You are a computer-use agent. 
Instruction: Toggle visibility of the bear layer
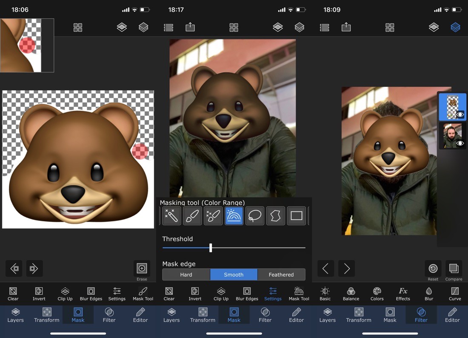coord(460,115)
